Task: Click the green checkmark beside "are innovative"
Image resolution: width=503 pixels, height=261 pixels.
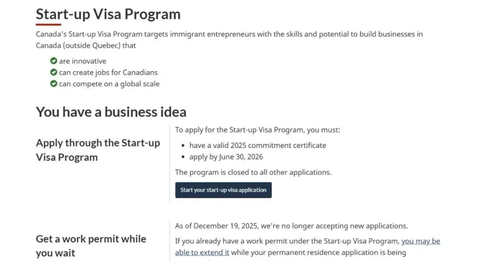Action: pyautogui.click(x=54, y=61)
